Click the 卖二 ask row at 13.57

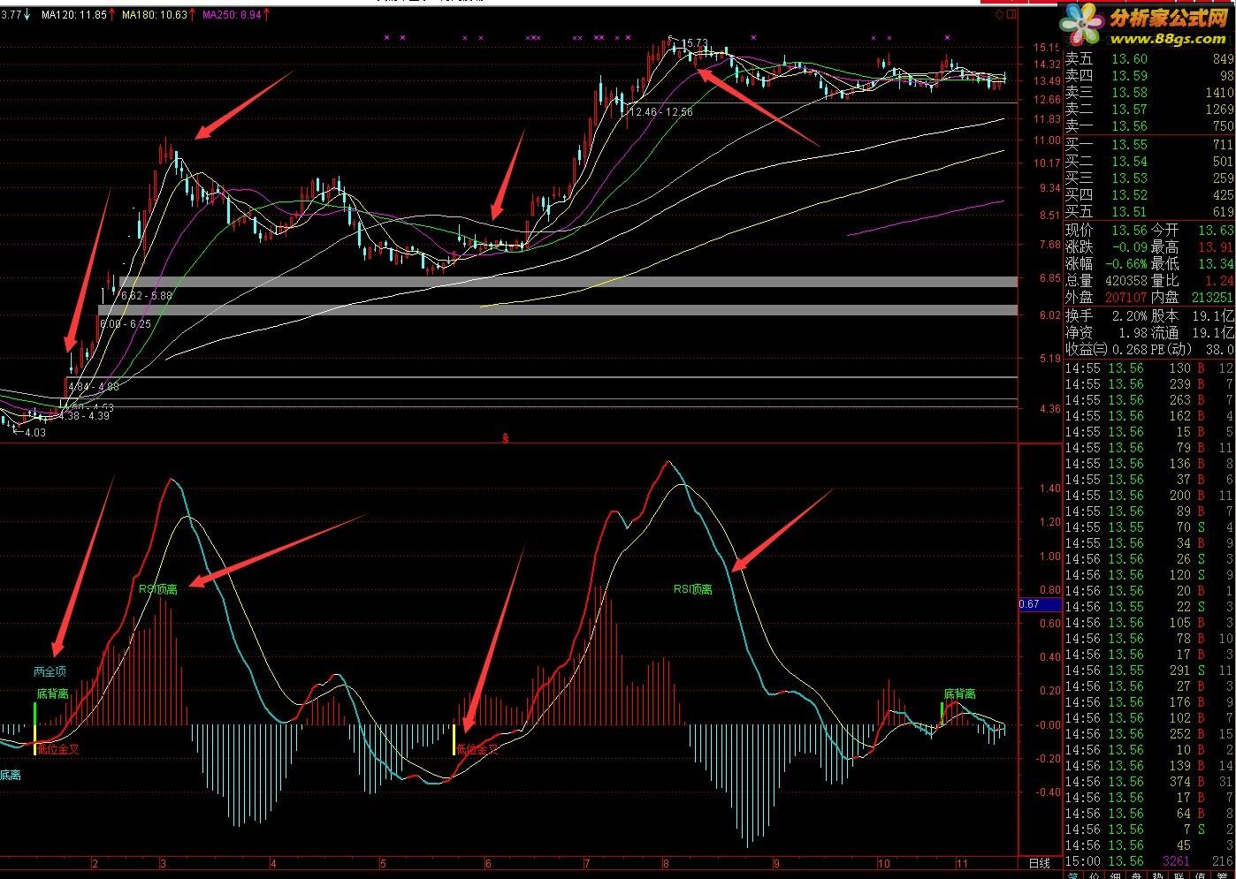1149,110
